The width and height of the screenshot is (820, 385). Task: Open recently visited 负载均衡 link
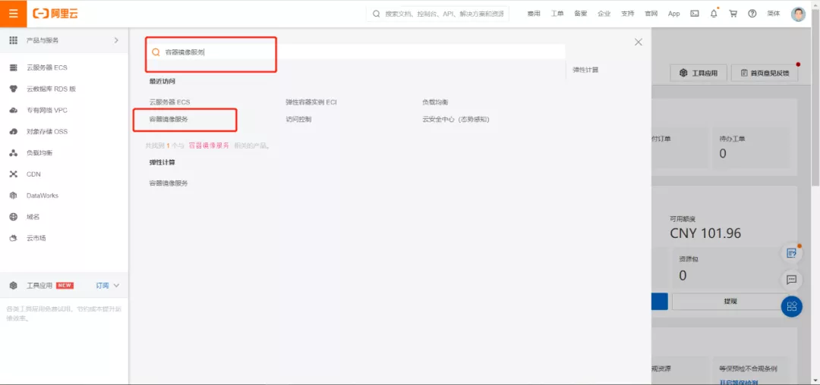click(435, 102)
